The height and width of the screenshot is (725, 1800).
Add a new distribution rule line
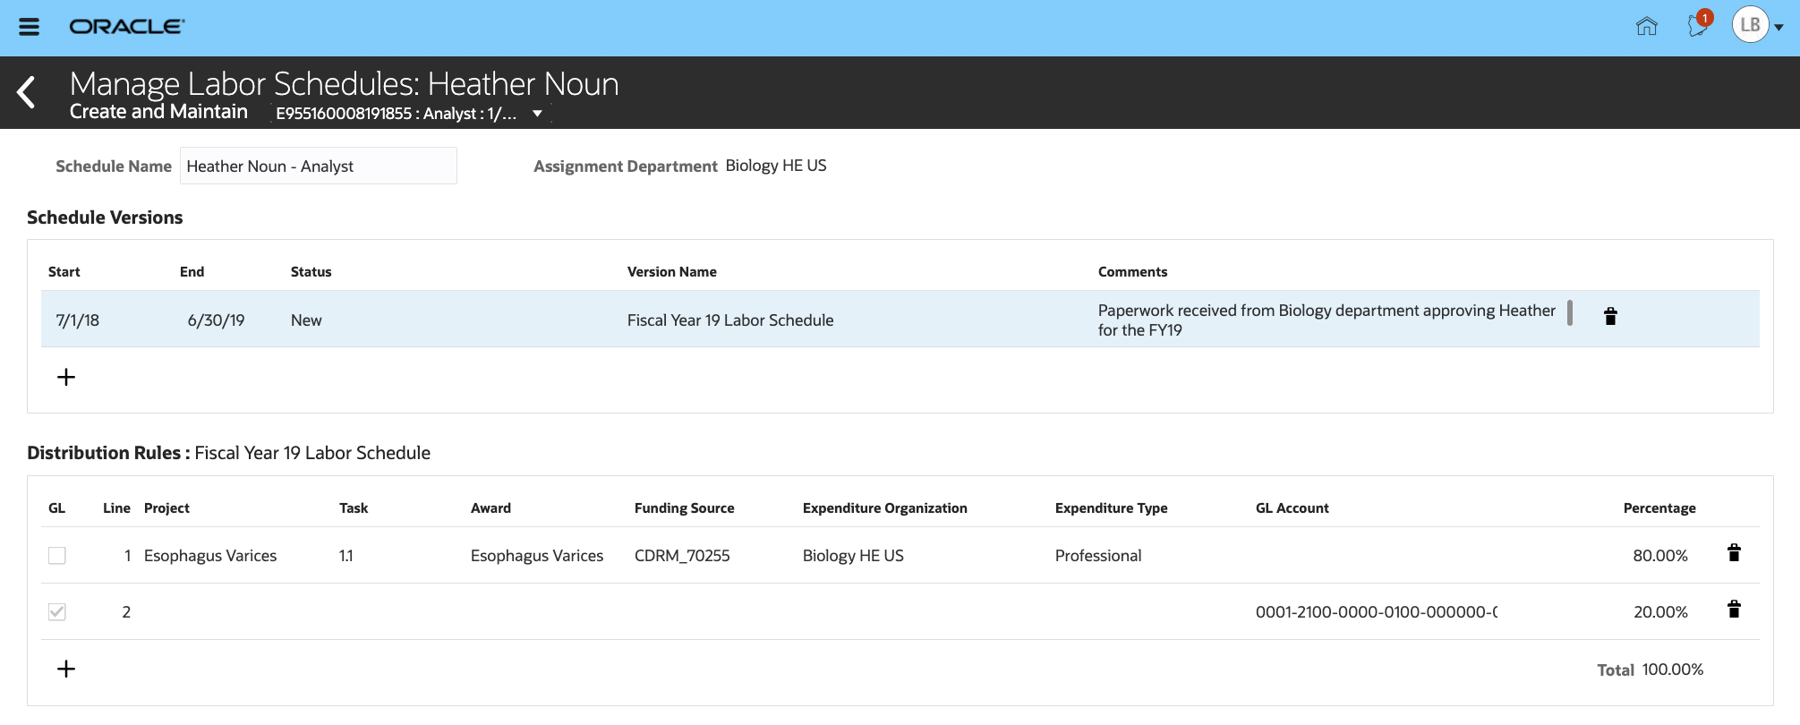66,669
